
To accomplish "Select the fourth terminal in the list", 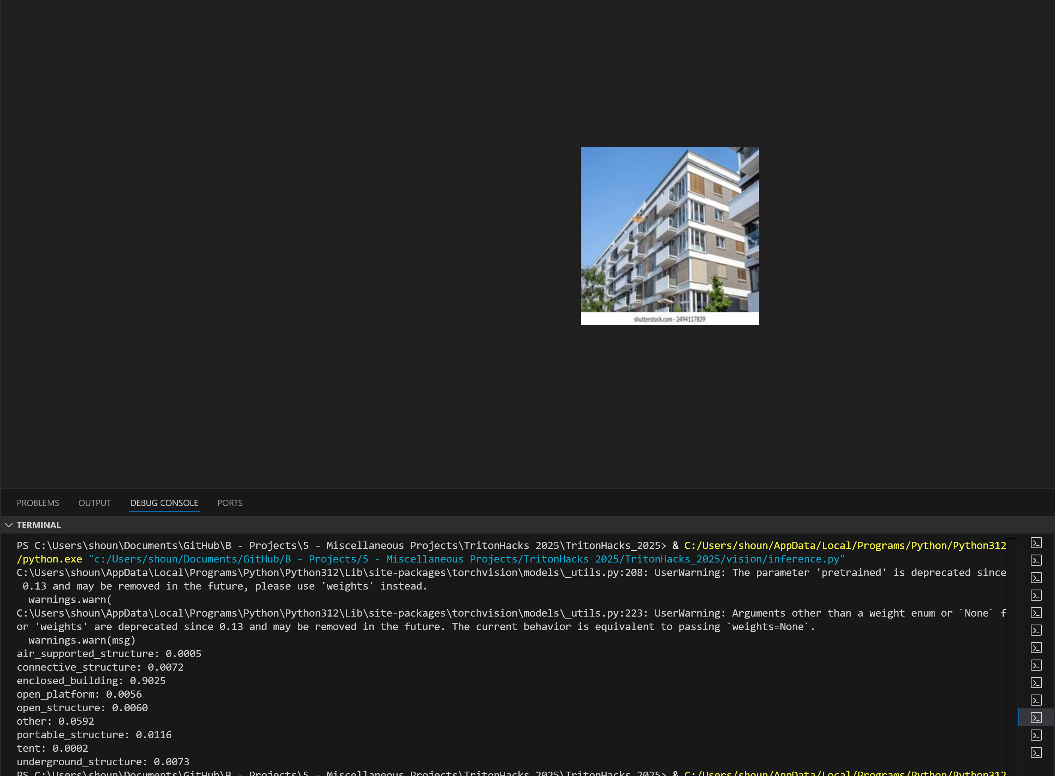I will [x=1036, y=596].
